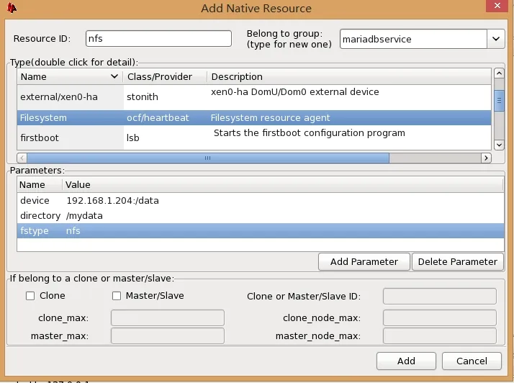Click the firstboot configuration program description
The width and height of the screenshot is (514, 383).
tap(309, 133)
